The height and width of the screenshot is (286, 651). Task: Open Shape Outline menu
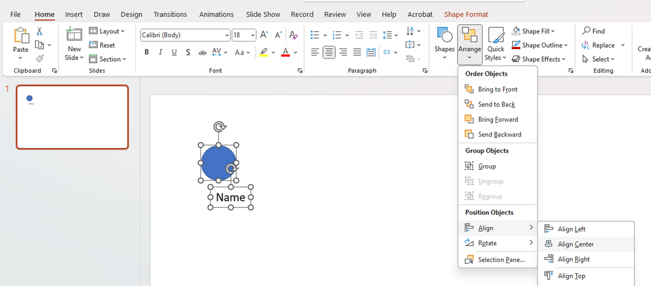[540, 45]
